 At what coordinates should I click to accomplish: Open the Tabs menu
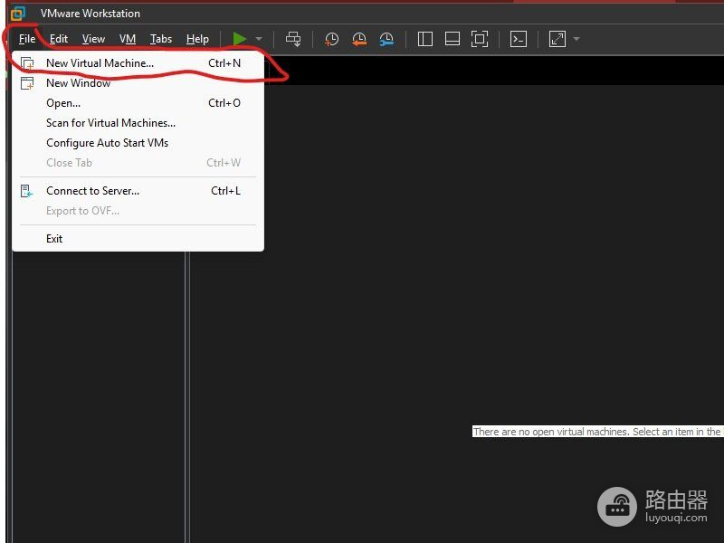(x=161, y=39)
